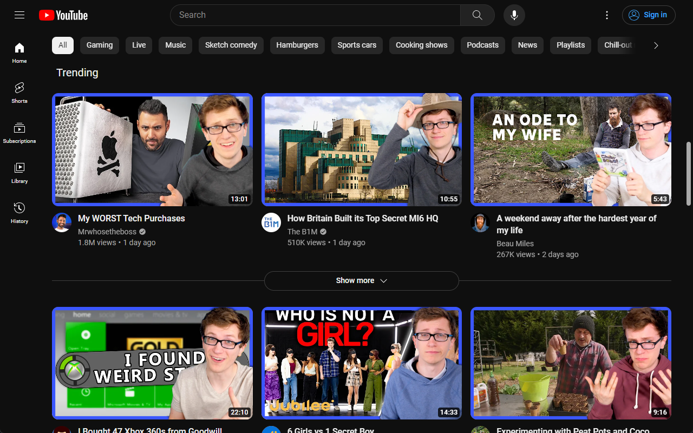Open the peat pots gardening thumbnail
693x433 pixels.
pos(571,363)
